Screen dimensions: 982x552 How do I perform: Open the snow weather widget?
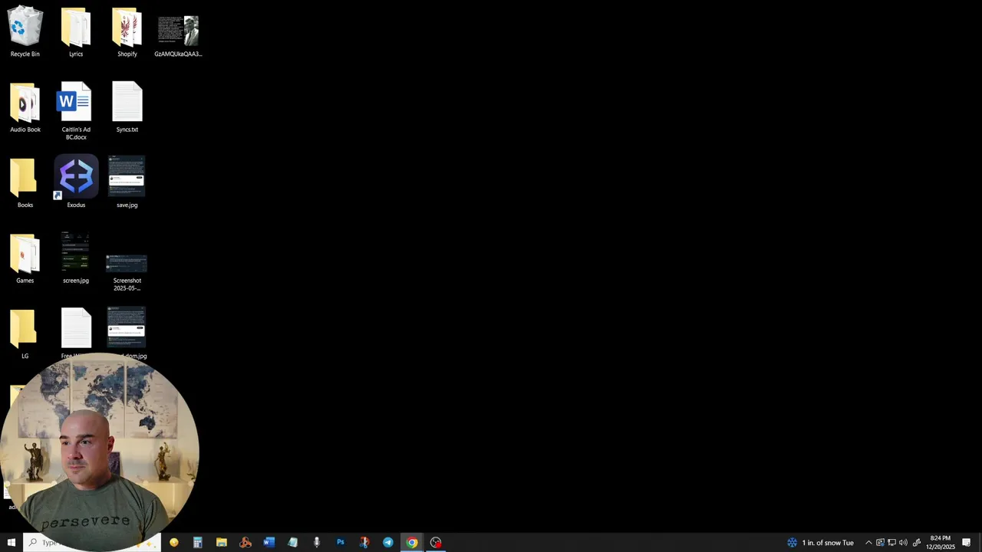point(820,542)
